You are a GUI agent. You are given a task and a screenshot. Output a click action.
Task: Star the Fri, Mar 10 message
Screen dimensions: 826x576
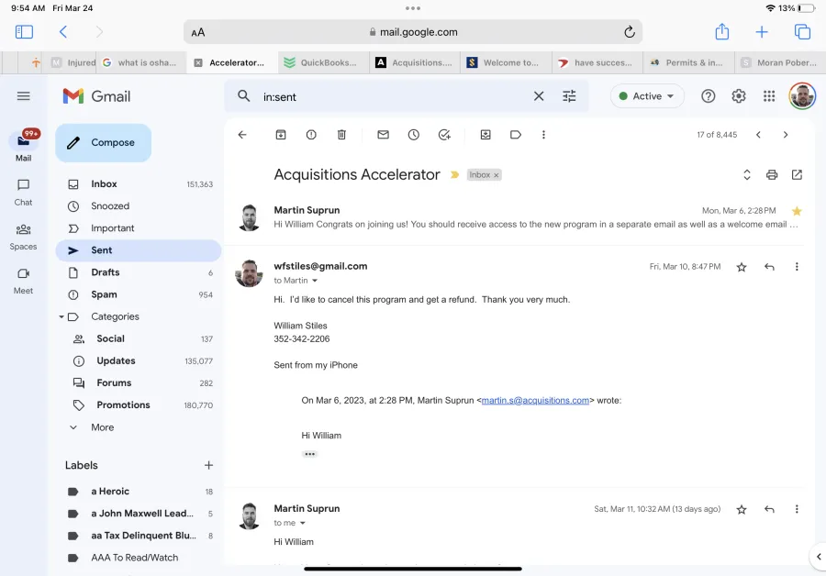point(742,267)
